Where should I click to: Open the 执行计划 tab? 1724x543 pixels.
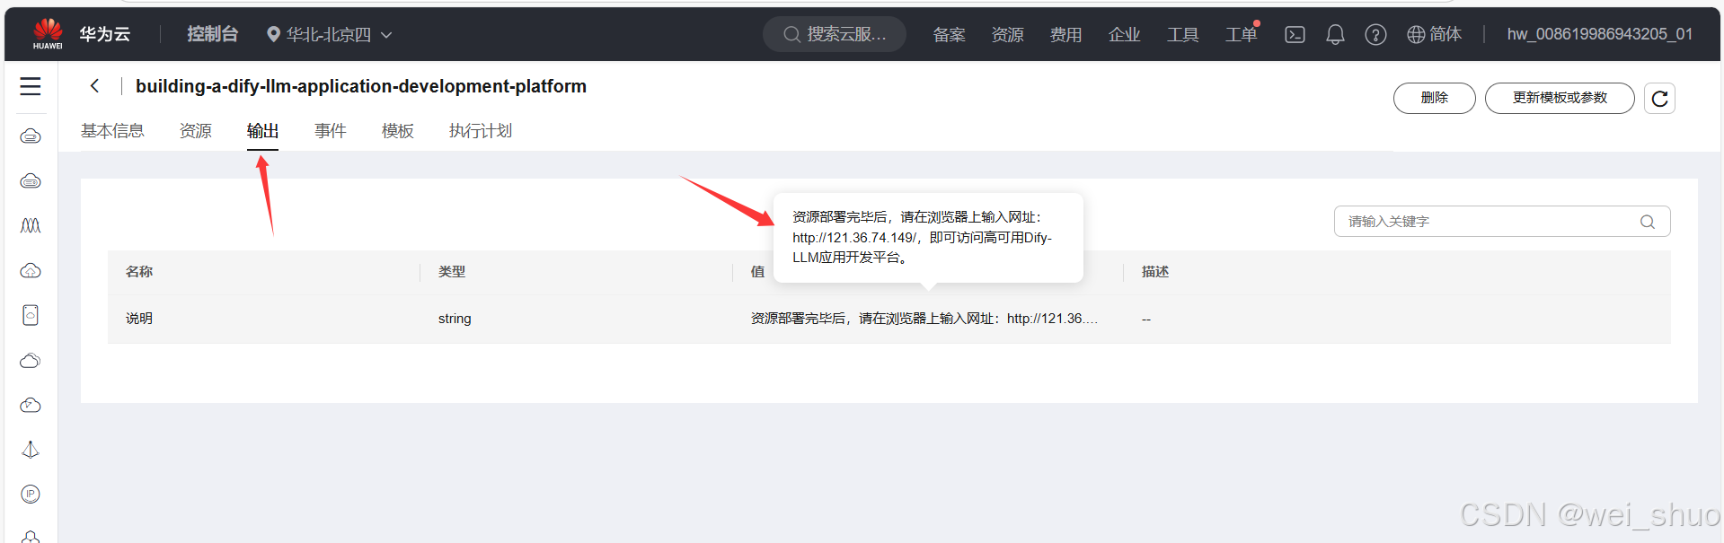coord(481,131)
